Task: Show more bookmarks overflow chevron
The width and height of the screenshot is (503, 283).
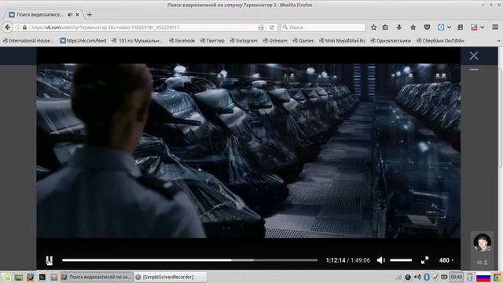Action: point(498,41)
